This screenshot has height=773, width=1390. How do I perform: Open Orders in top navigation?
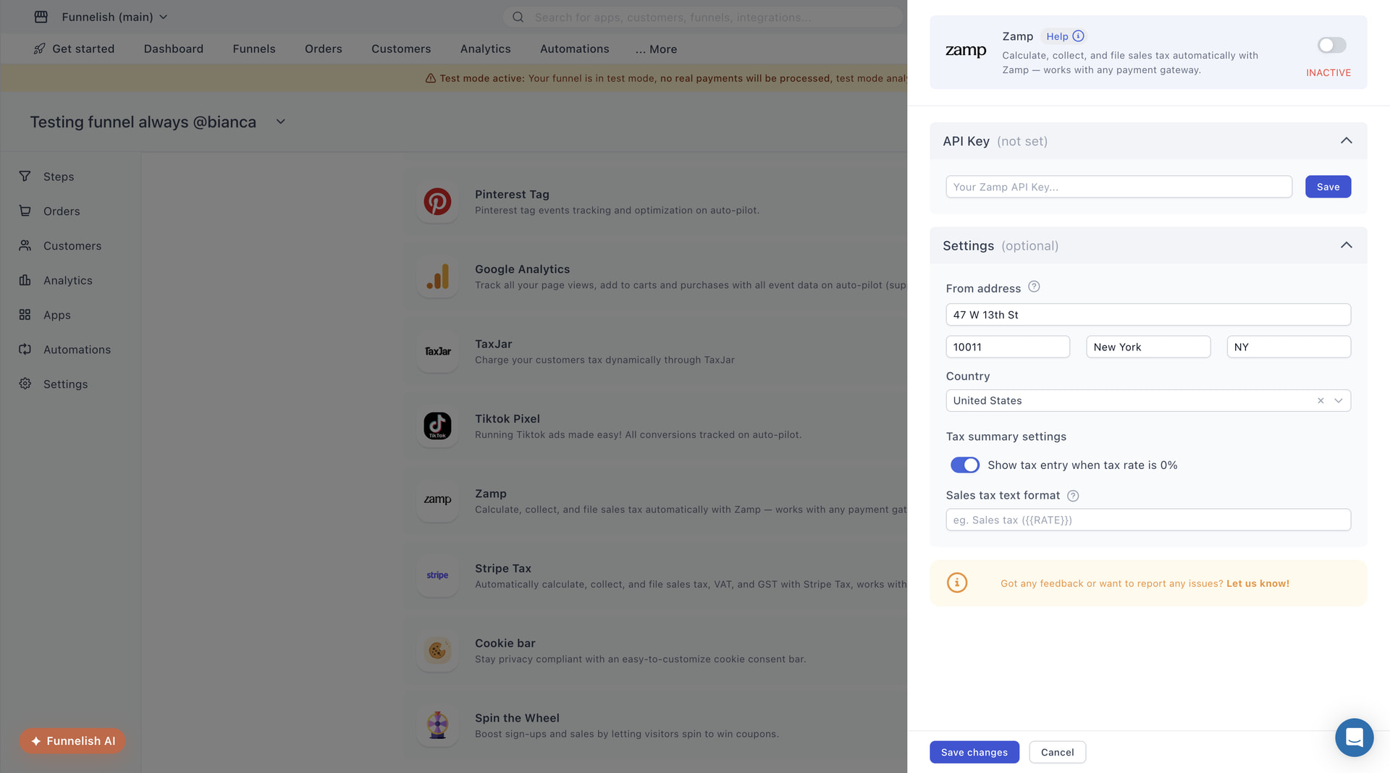pos(324,48)
